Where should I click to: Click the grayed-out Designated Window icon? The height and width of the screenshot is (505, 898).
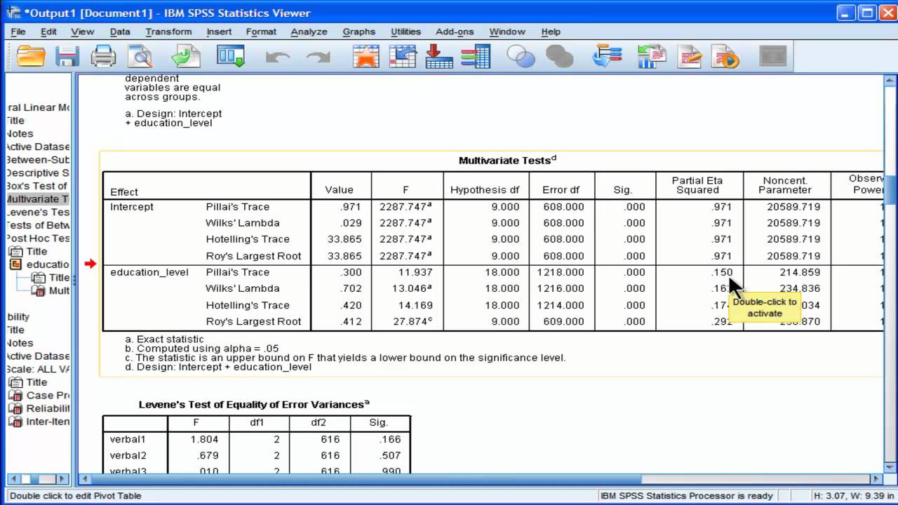[773, 56]
